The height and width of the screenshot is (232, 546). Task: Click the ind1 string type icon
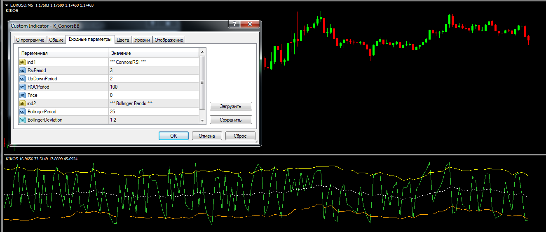(22, 62)
